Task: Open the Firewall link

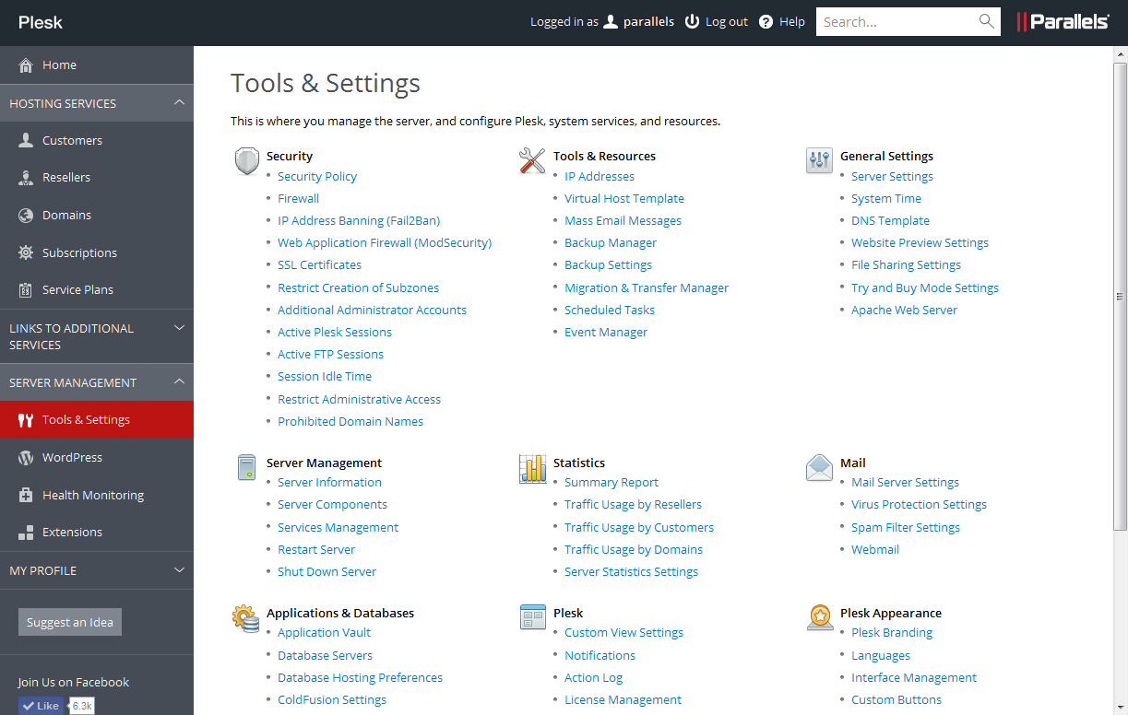Action: pyautogui.click(x=298, y=198)
